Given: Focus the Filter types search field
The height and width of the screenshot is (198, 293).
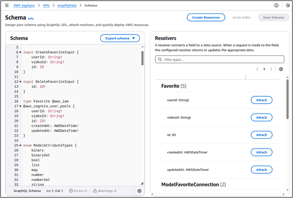Looking at the screenshot, I should tap(220, 59).
